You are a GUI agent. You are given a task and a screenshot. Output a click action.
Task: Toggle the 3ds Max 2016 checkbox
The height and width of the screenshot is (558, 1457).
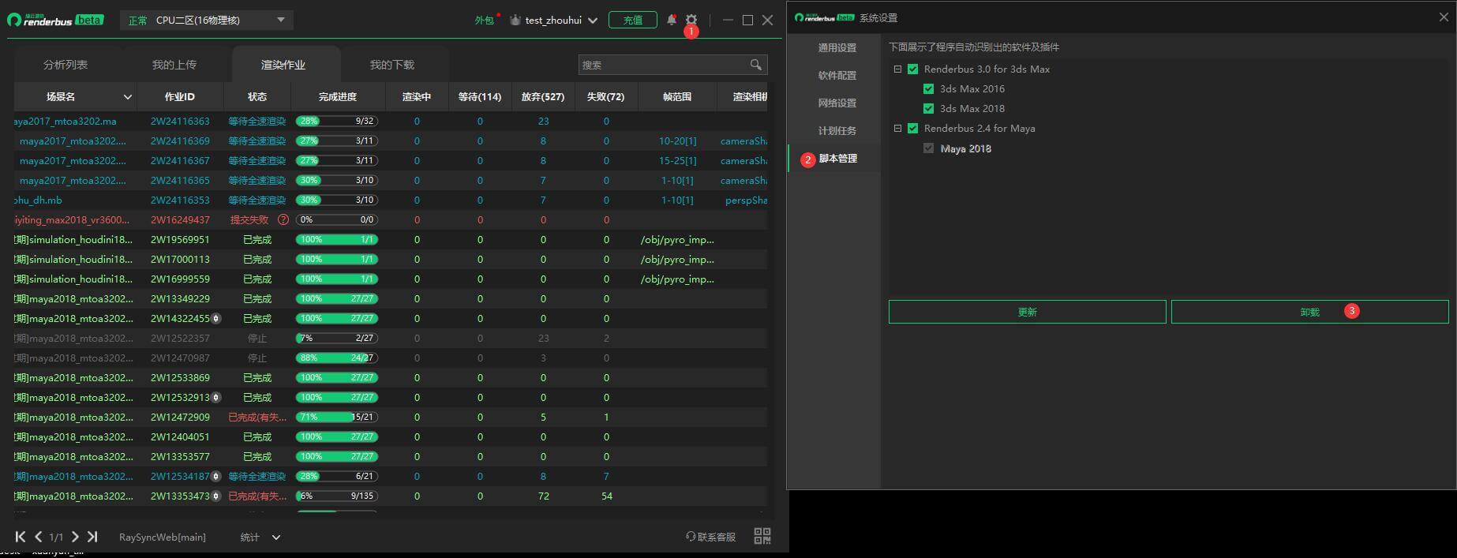point(929,89)
